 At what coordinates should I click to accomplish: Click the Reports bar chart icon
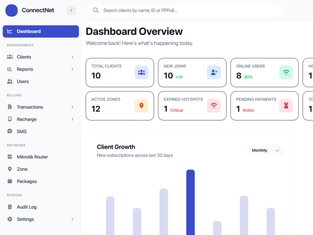[10, 69]
